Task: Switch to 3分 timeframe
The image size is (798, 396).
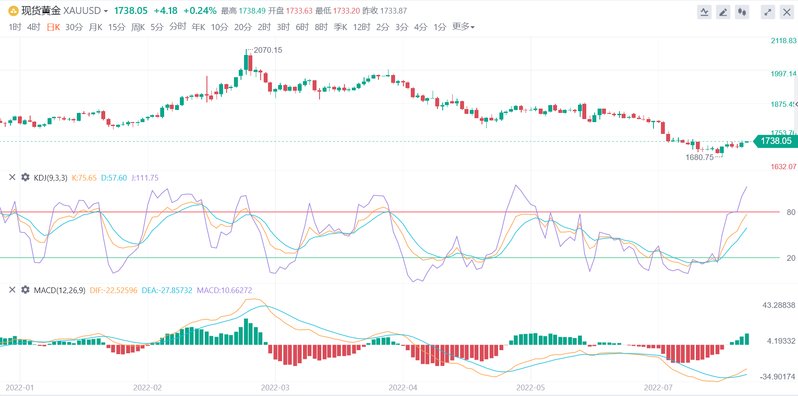Action: click(402, 27)
